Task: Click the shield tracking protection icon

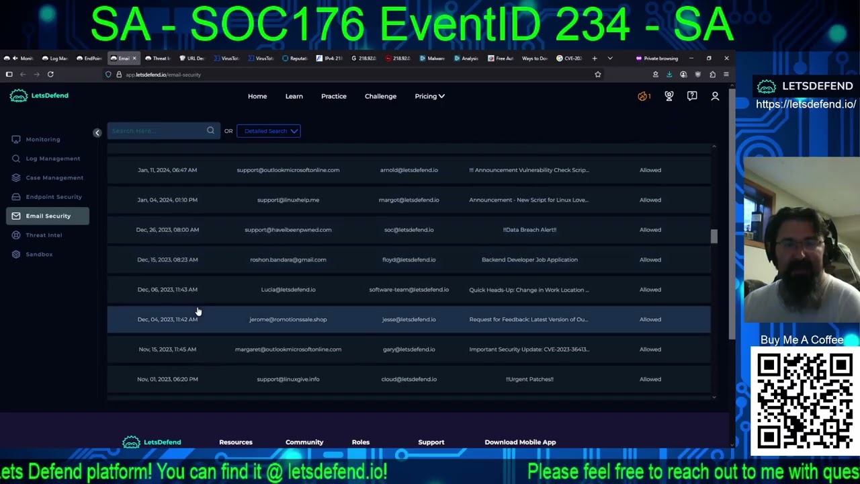Action: click(x=108, y=75)
